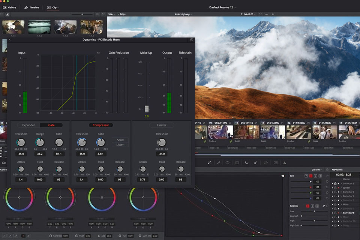This screenshot has height=240, width=360.
Task: Toggle the B channel in curve Edit
Action: click(320, 176)
